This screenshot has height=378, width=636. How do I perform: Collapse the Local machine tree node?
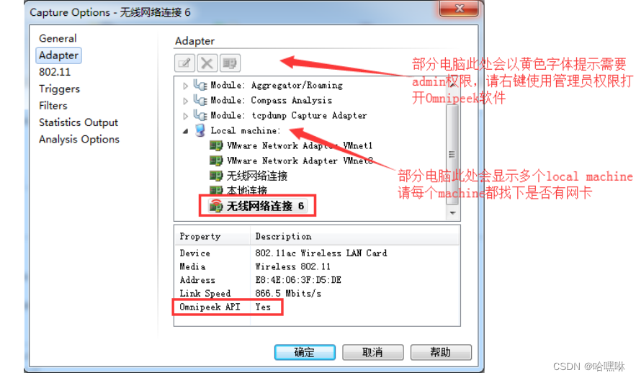point(185,131)
